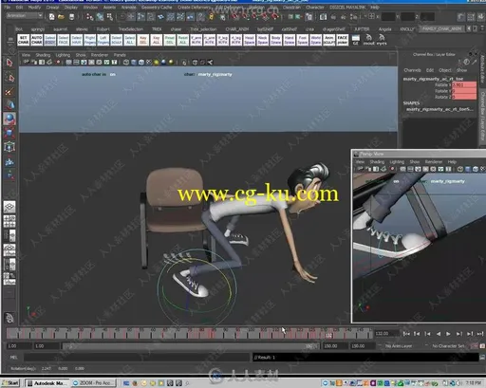
Task: Click the Open Scene folder icon
Action: pyautogui.click(x=62, y=17)
